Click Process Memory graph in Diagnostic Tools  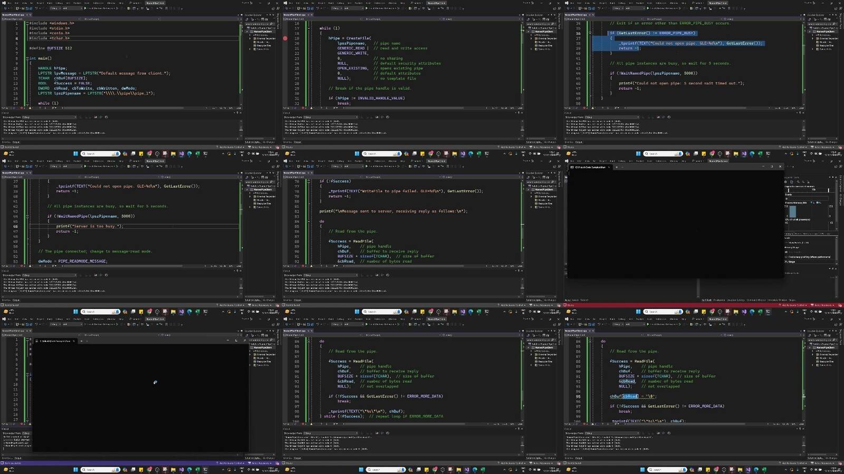(x=810, y=212)
